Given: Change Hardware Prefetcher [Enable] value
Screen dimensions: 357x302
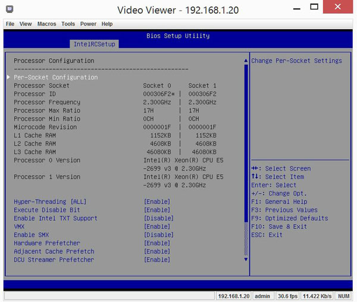Looking at the screenshot, I should [157, 243].
